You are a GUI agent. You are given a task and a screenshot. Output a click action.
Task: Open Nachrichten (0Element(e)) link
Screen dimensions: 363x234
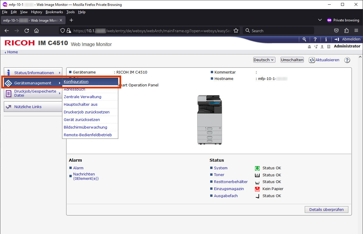(x=86, y=176)
